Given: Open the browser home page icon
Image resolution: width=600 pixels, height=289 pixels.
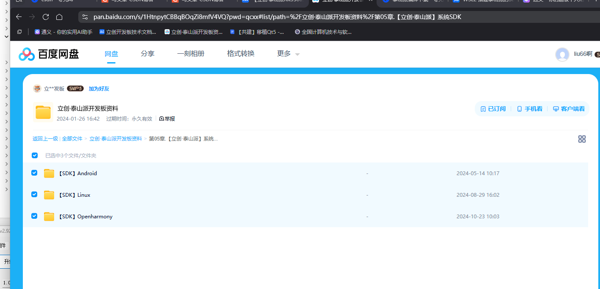Looking at the screenshot, I should point(59,17).
